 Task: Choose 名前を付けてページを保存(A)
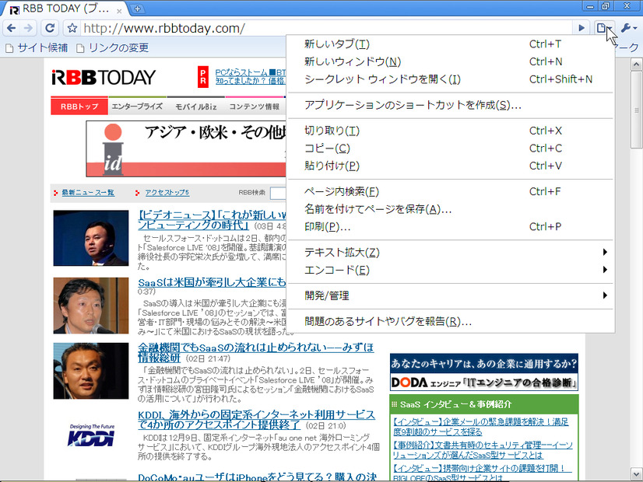[450, 209]
